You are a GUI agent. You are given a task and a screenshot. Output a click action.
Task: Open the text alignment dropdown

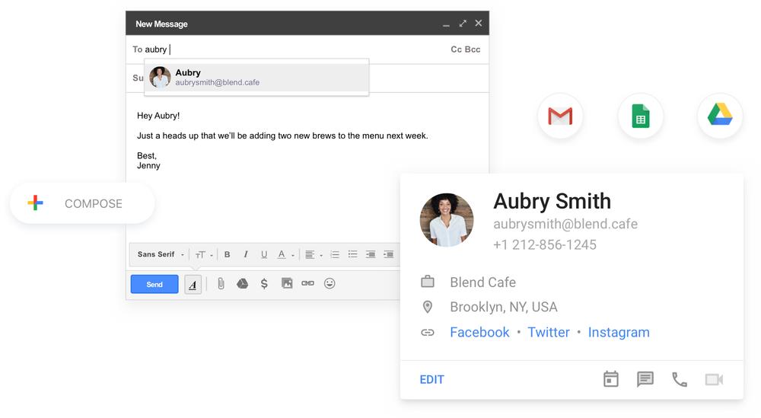(314, 254)
